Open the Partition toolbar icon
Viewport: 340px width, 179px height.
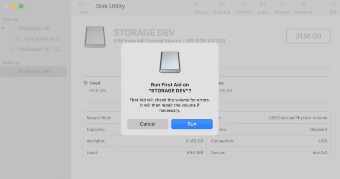coord(244,4)
